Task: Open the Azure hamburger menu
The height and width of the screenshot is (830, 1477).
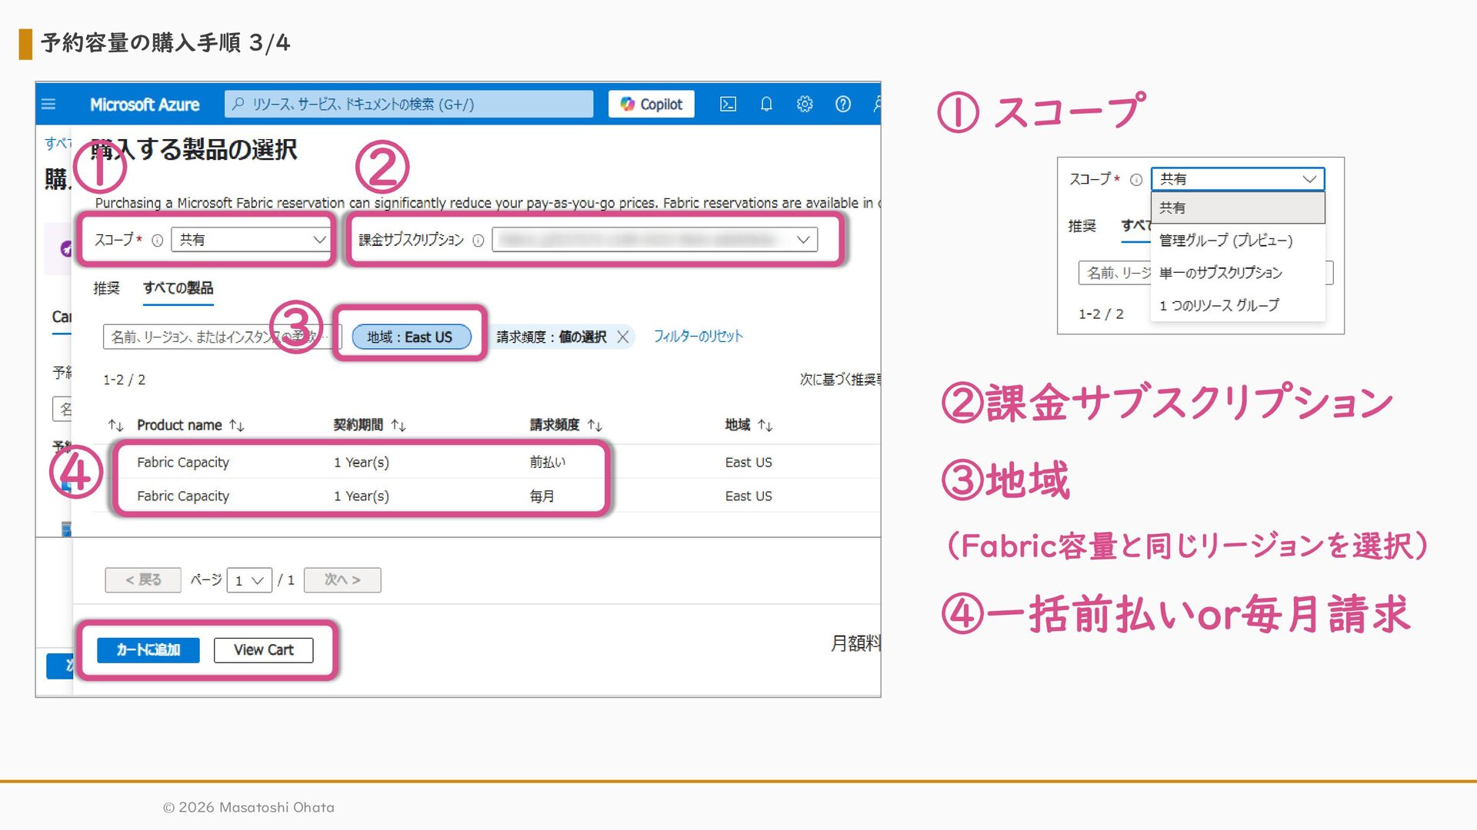Action: click(48, 104)
